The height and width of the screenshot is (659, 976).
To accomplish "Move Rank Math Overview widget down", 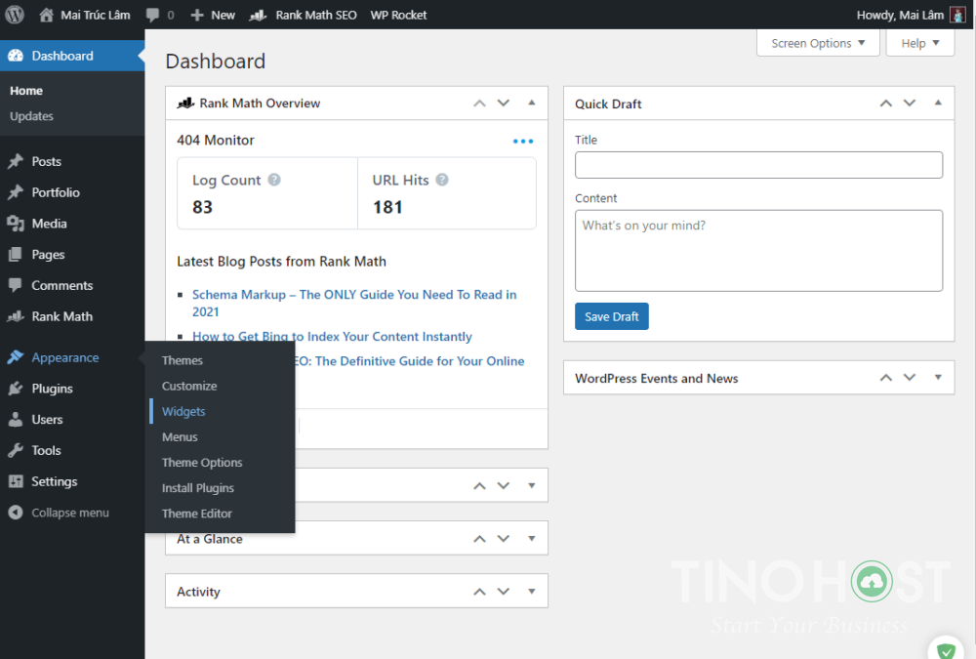I will (x=504, y=103).
